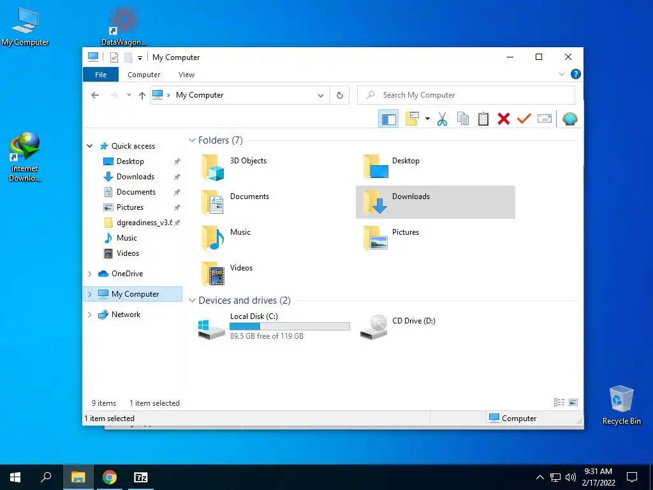This screenshot has height=490, width=653.
Task: Collapse the Folders (7) group
Action: [x=192, y=140]
